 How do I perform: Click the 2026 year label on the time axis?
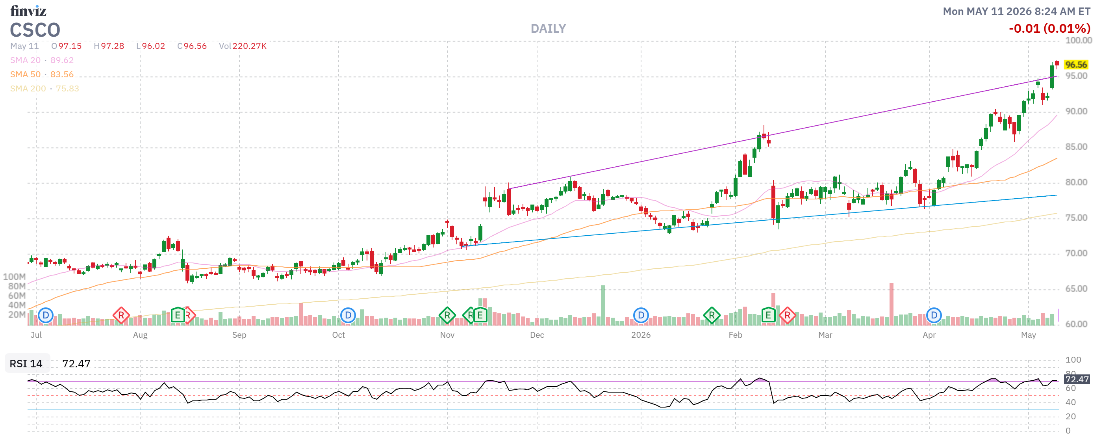point(641,335)
